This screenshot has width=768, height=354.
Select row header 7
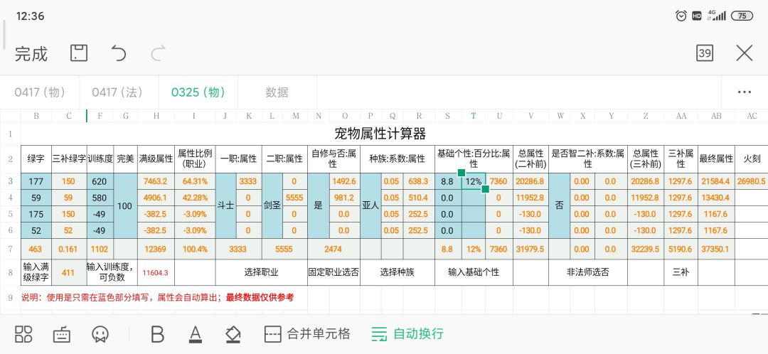click(10, 250)
